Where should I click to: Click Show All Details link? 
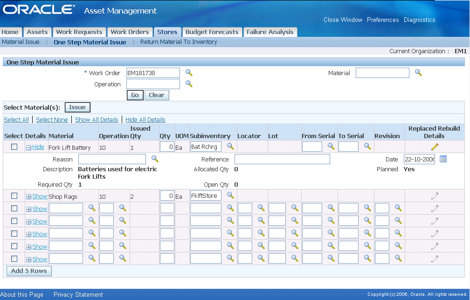point(97,120)
